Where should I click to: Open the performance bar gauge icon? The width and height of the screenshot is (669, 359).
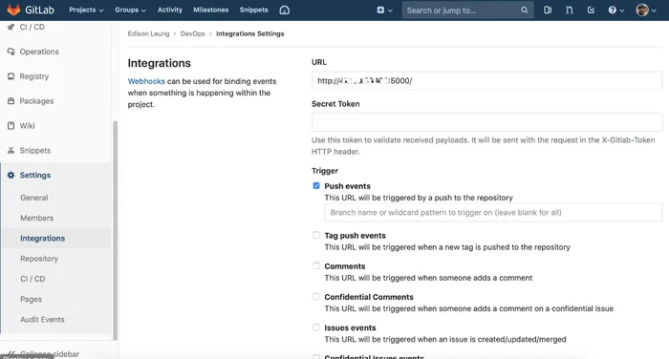point(284,10)
